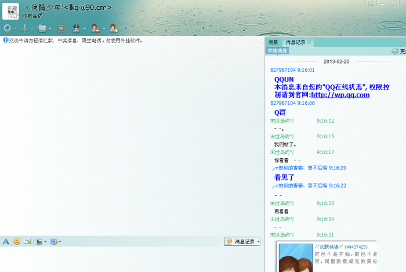Click contact name with lkq@90.cm
Viewport: 406px width, 272px height.
(x=68, y=7)
